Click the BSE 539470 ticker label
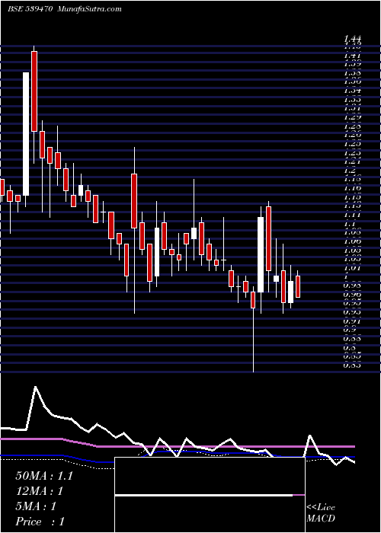Screen dimensions: 381x533 click(30, 9)
